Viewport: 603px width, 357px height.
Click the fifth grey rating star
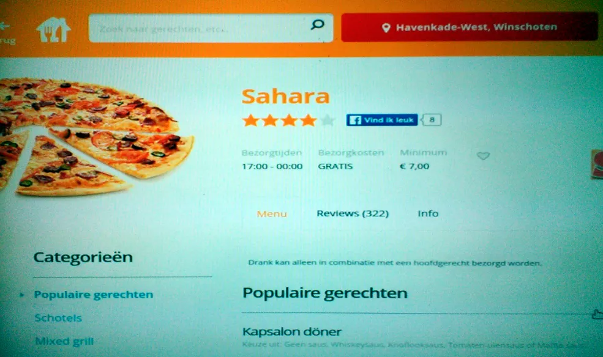pyautogui.click(x=328, y=120)
